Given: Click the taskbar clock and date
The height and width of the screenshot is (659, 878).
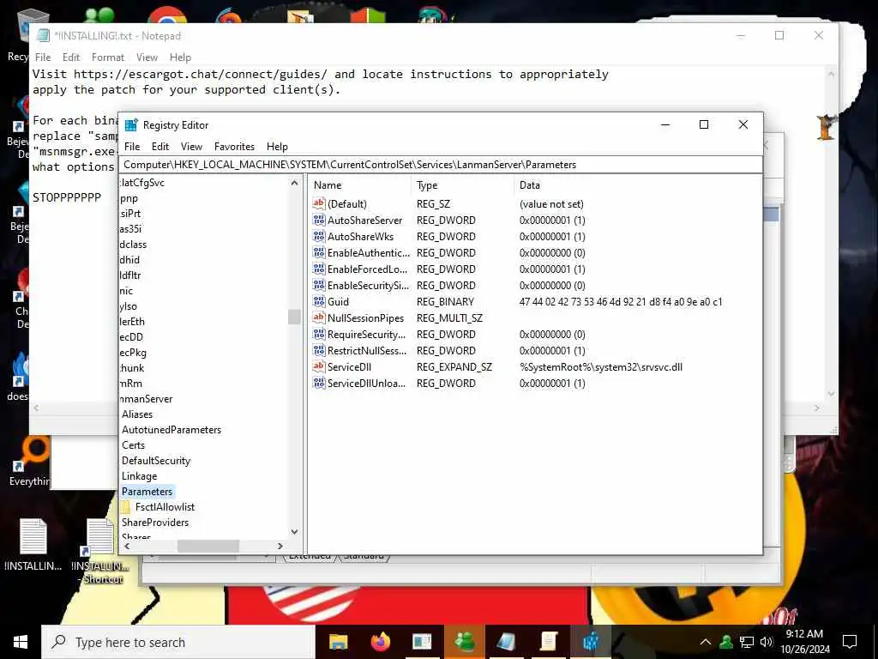Looking at the screenshot, I should (x=804, y=642).
